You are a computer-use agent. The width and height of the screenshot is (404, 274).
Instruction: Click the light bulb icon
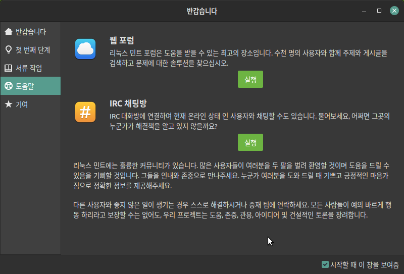[x=9, y=49]
